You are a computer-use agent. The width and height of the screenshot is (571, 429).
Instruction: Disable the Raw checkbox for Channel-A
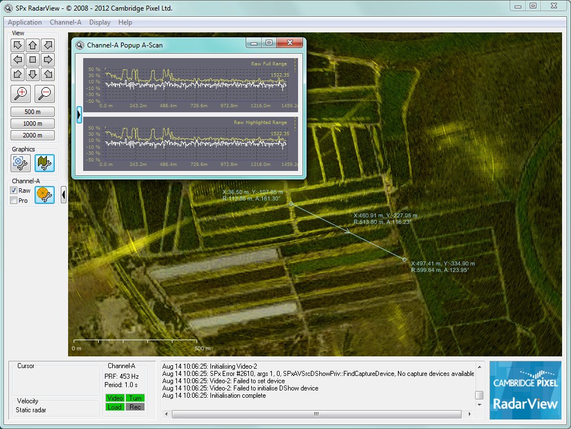pos(13,190)
